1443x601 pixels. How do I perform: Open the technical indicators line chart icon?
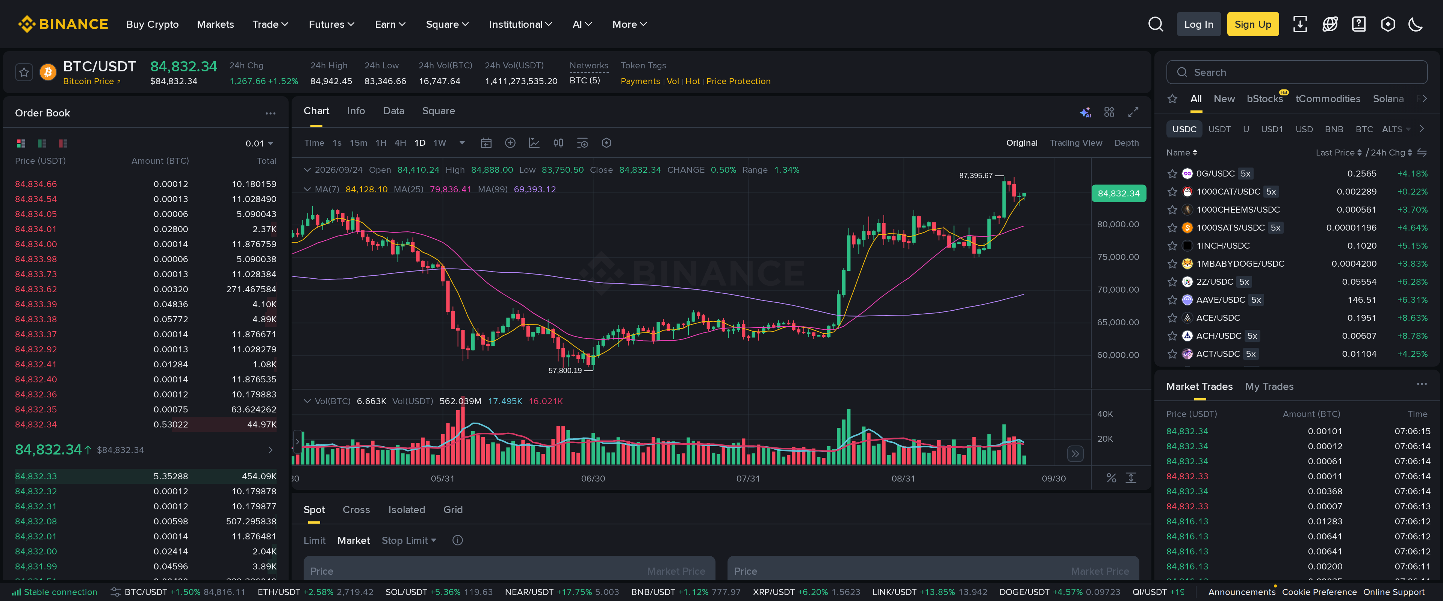coord(534,143)
